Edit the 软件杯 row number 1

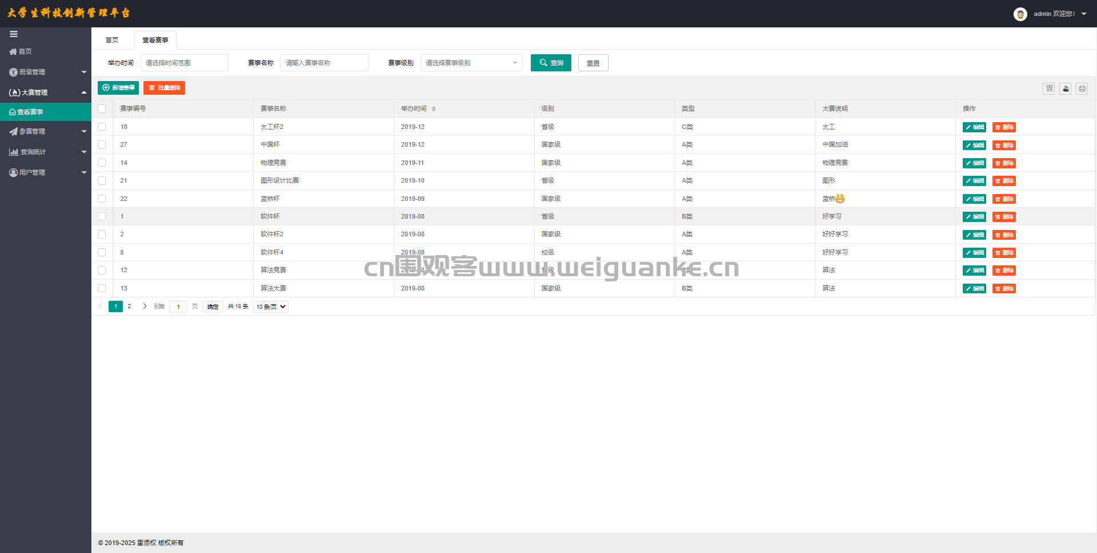(x=974, y=217)
